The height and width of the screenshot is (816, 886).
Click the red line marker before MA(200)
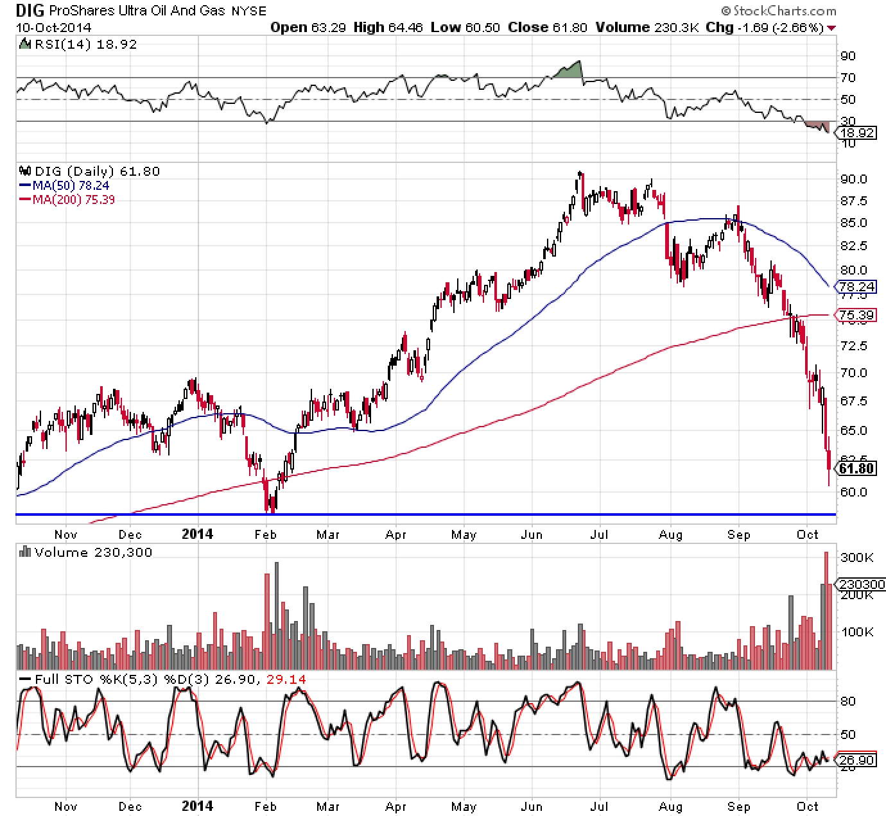pyautogui.click(x=26, y=200)
